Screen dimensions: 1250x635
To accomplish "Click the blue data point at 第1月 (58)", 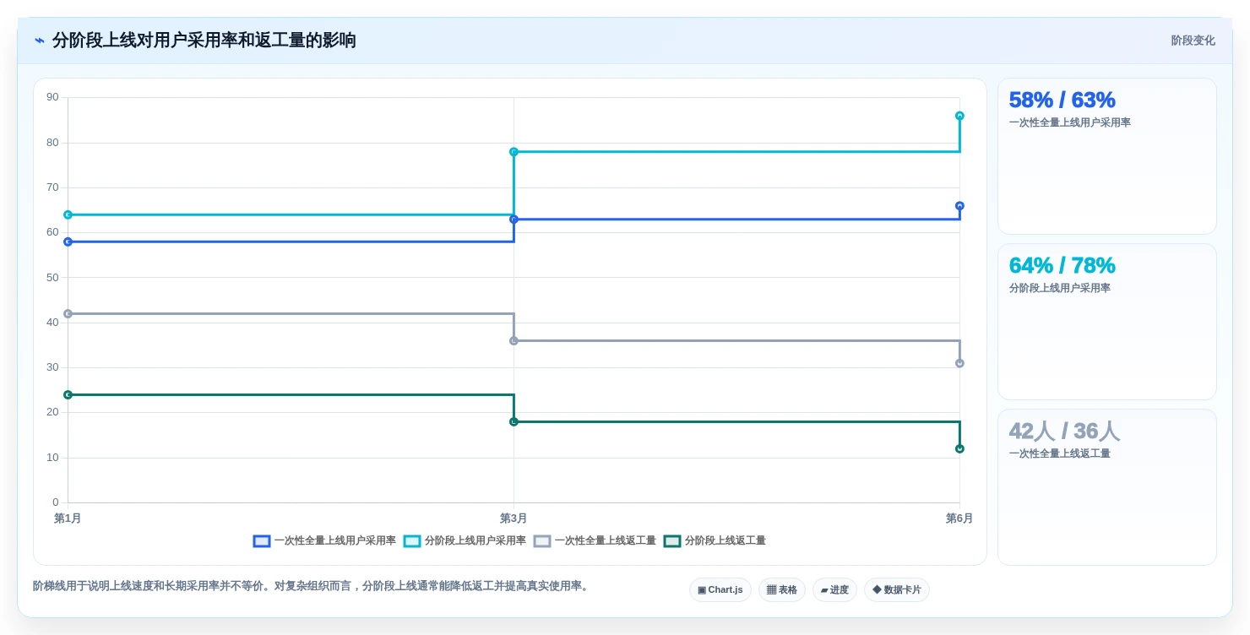I will coord(68,242).
